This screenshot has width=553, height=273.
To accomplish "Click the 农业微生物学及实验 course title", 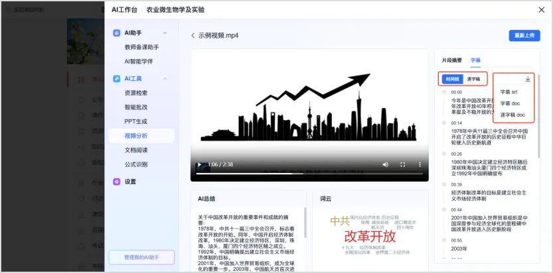I will point(175,10).
